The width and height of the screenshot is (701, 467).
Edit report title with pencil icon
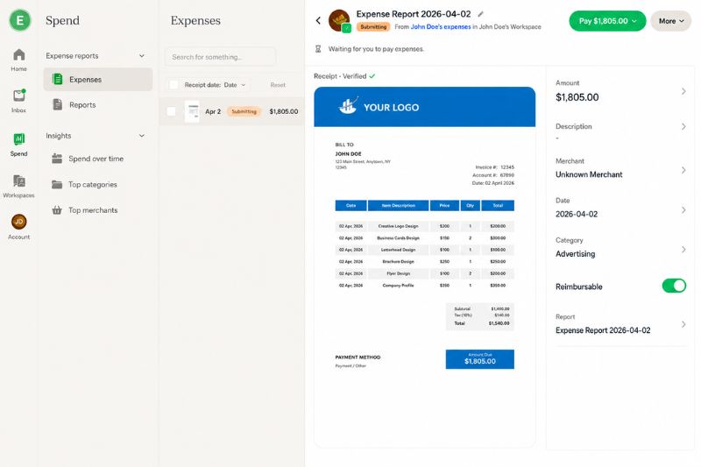(x=480, y=14)
